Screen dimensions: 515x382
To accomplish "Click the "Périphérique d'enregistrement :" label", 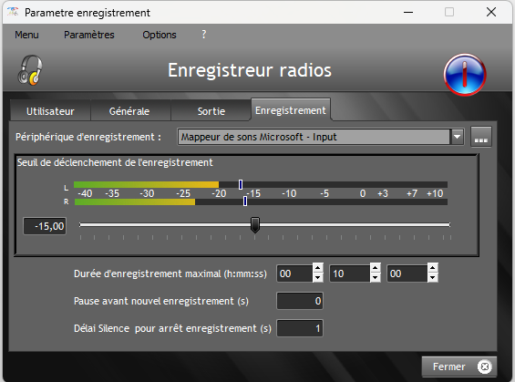I will [88, 137].
